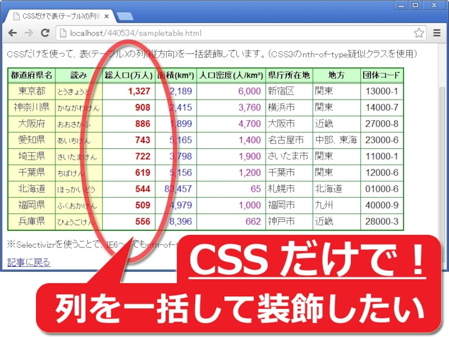This screenshot has width=449, height=337.
Task: Focus the address bar showing localhost/440534/sampletable.html
Action: [x=241, y=33]
